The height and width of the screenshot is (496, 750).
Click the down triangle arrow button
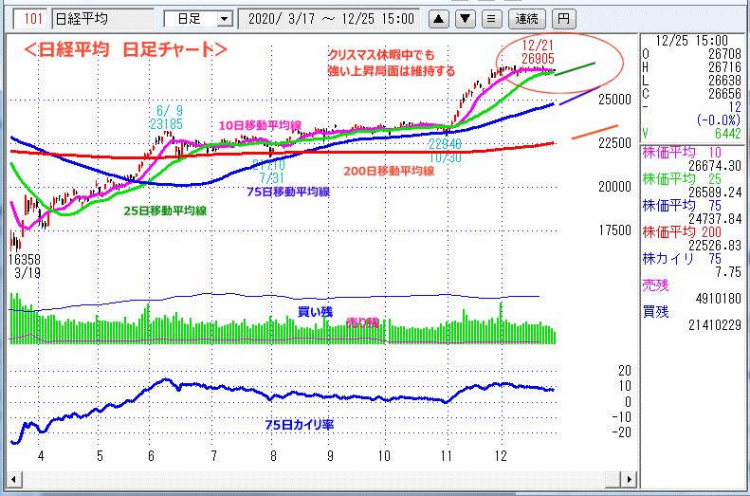coord(465,18)
